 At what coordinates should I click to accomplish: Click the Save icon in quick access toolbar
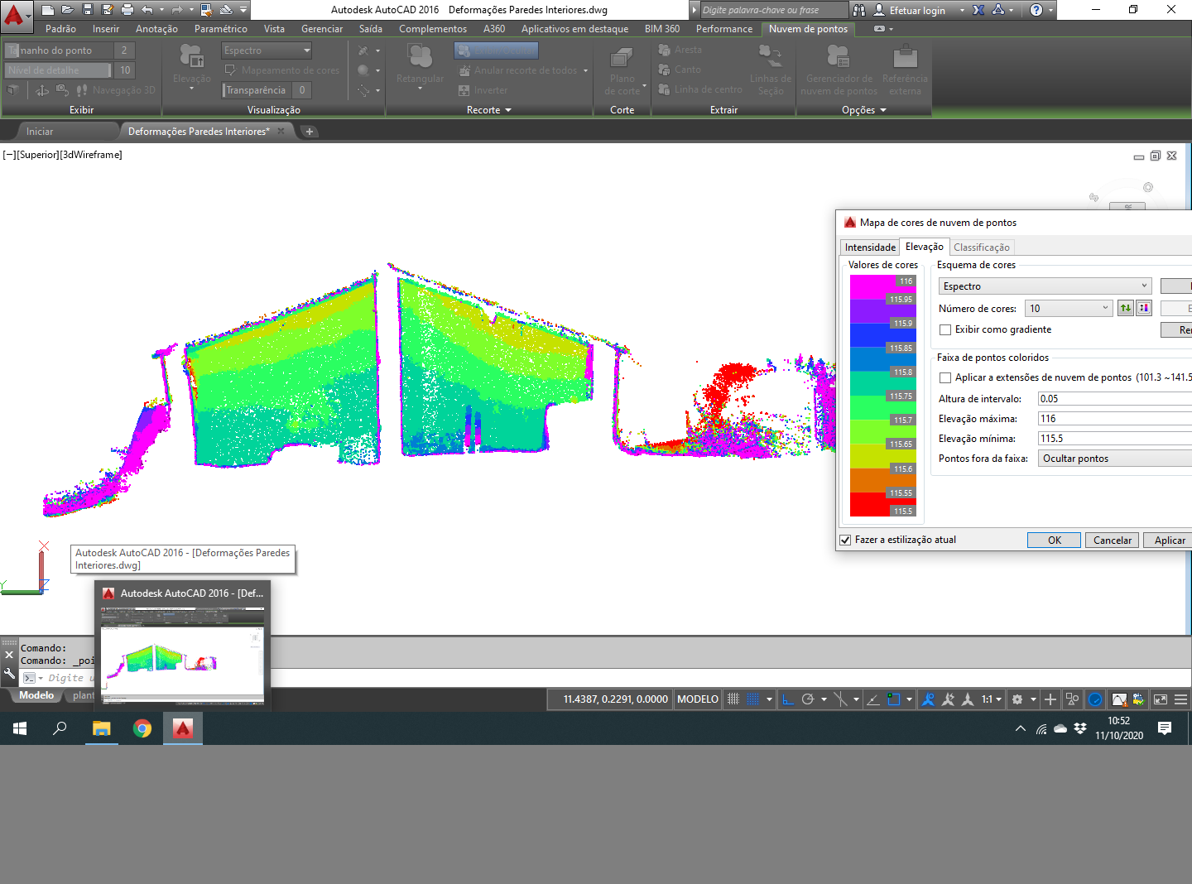(x=88, y=10)
